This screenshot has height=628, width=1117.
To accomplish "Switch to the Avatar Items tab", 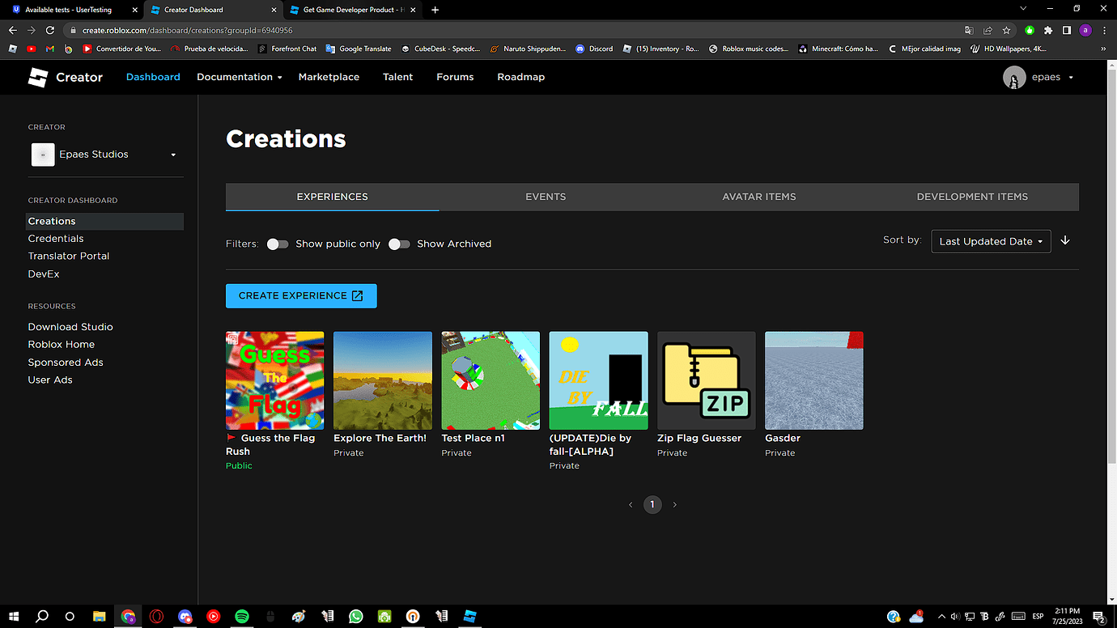I will (x=758, y=197).
